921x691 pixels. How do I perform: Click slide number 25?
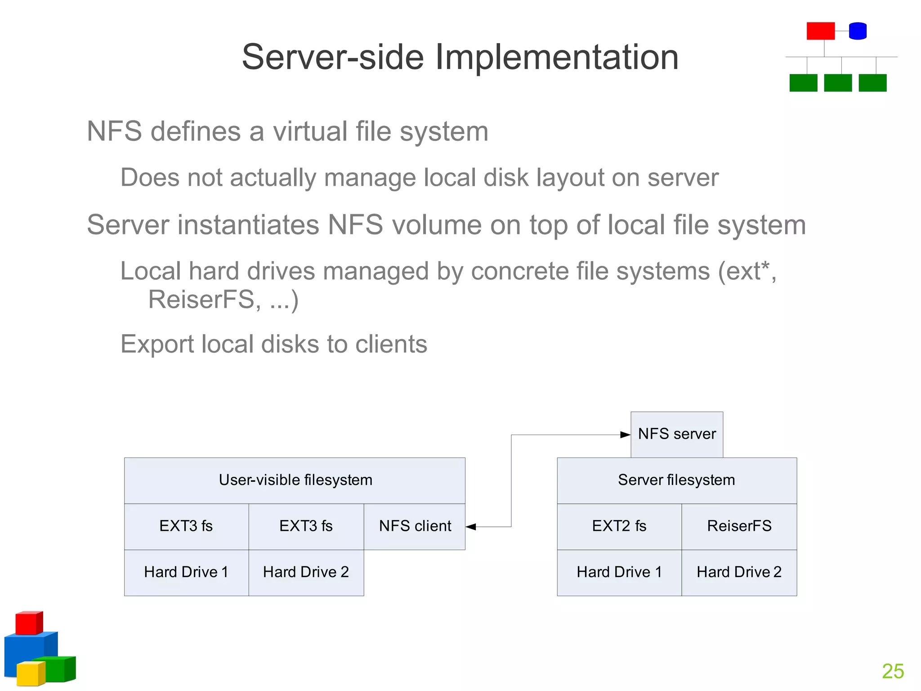(x=893, y=671)
